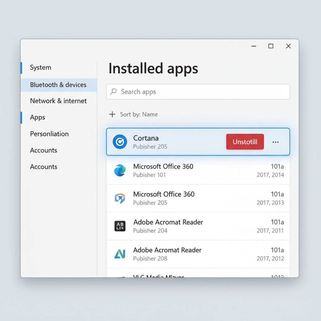The image size is (321, 321).
Task: Open System in the sidebar
Action: click(40, 67)
